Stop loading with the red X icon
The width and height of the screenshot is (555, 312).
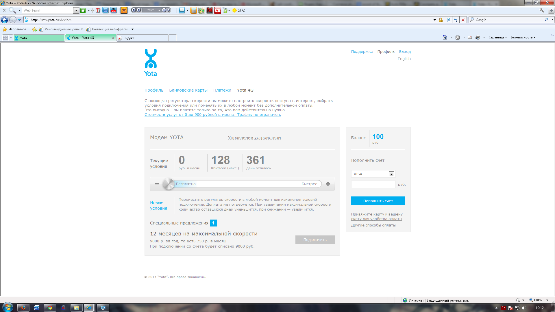463,20
